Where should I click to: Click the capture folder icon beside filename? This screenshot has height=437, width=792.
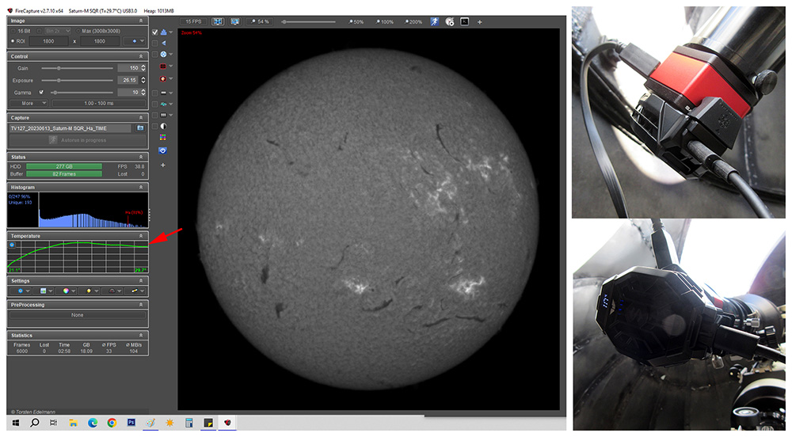pos(139,127)
